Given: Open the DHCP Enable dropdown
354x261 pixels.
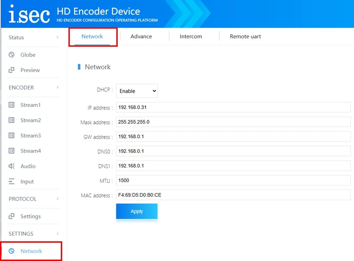Looking at the screenshot, I should click(137, 91).
